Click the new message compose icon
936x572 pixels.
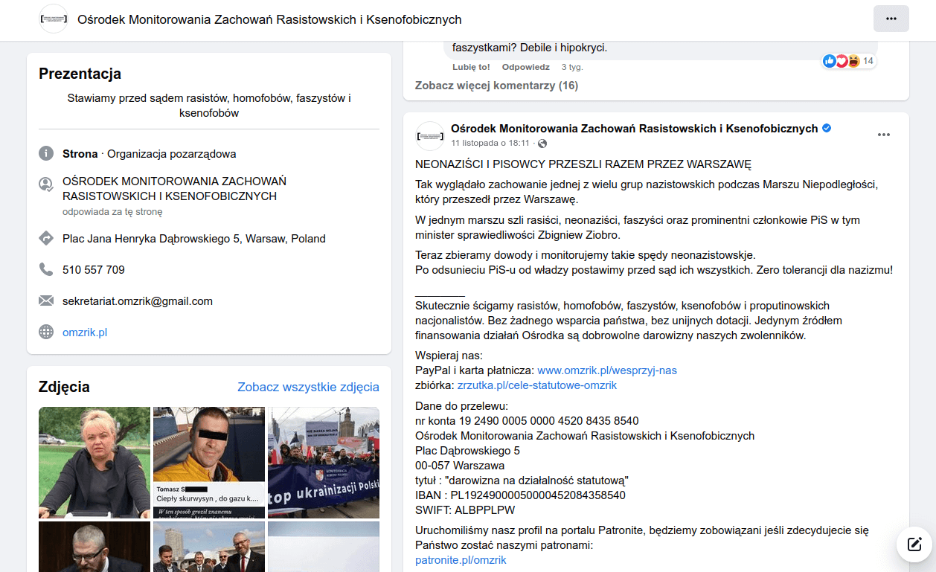point(914,544)
